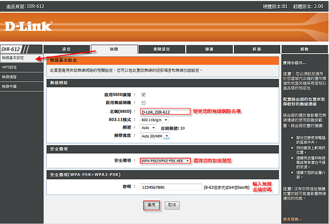Image resolution: width=329 pixels, height=224 pixels.
Task: Click the 實用小提示 heading
Action: pyautogui.click(x=294, y=63)
